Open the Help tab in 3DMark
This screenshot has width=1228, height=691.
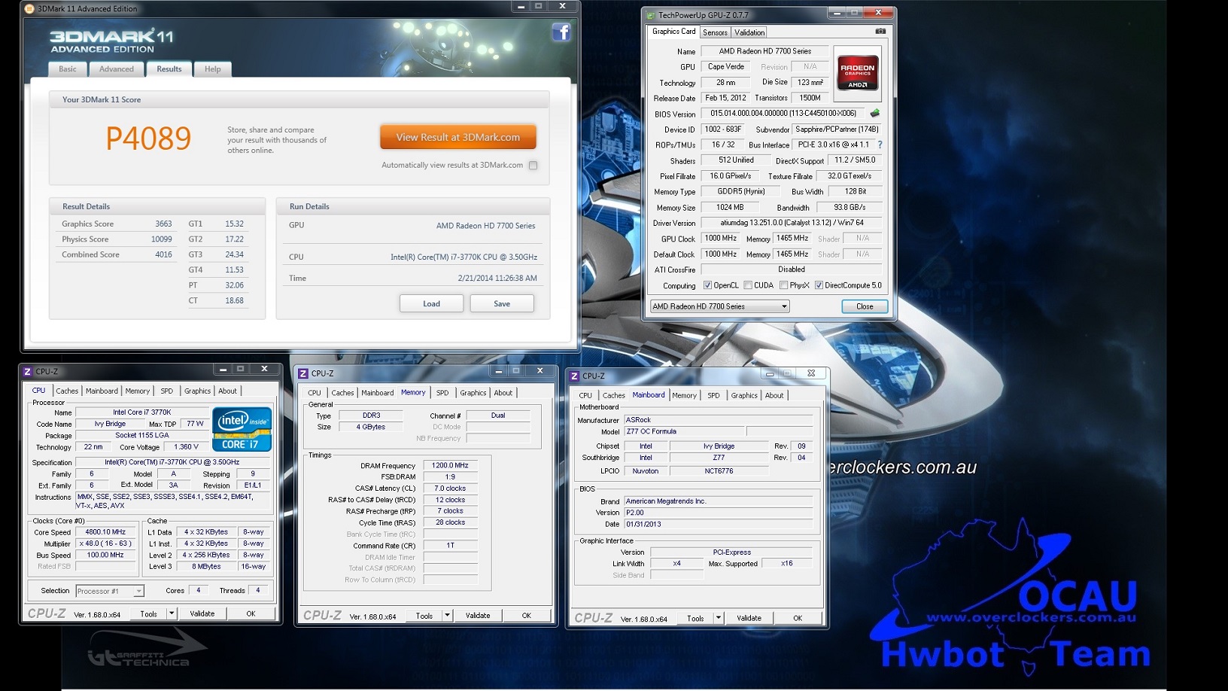click(x=213, y=69)
